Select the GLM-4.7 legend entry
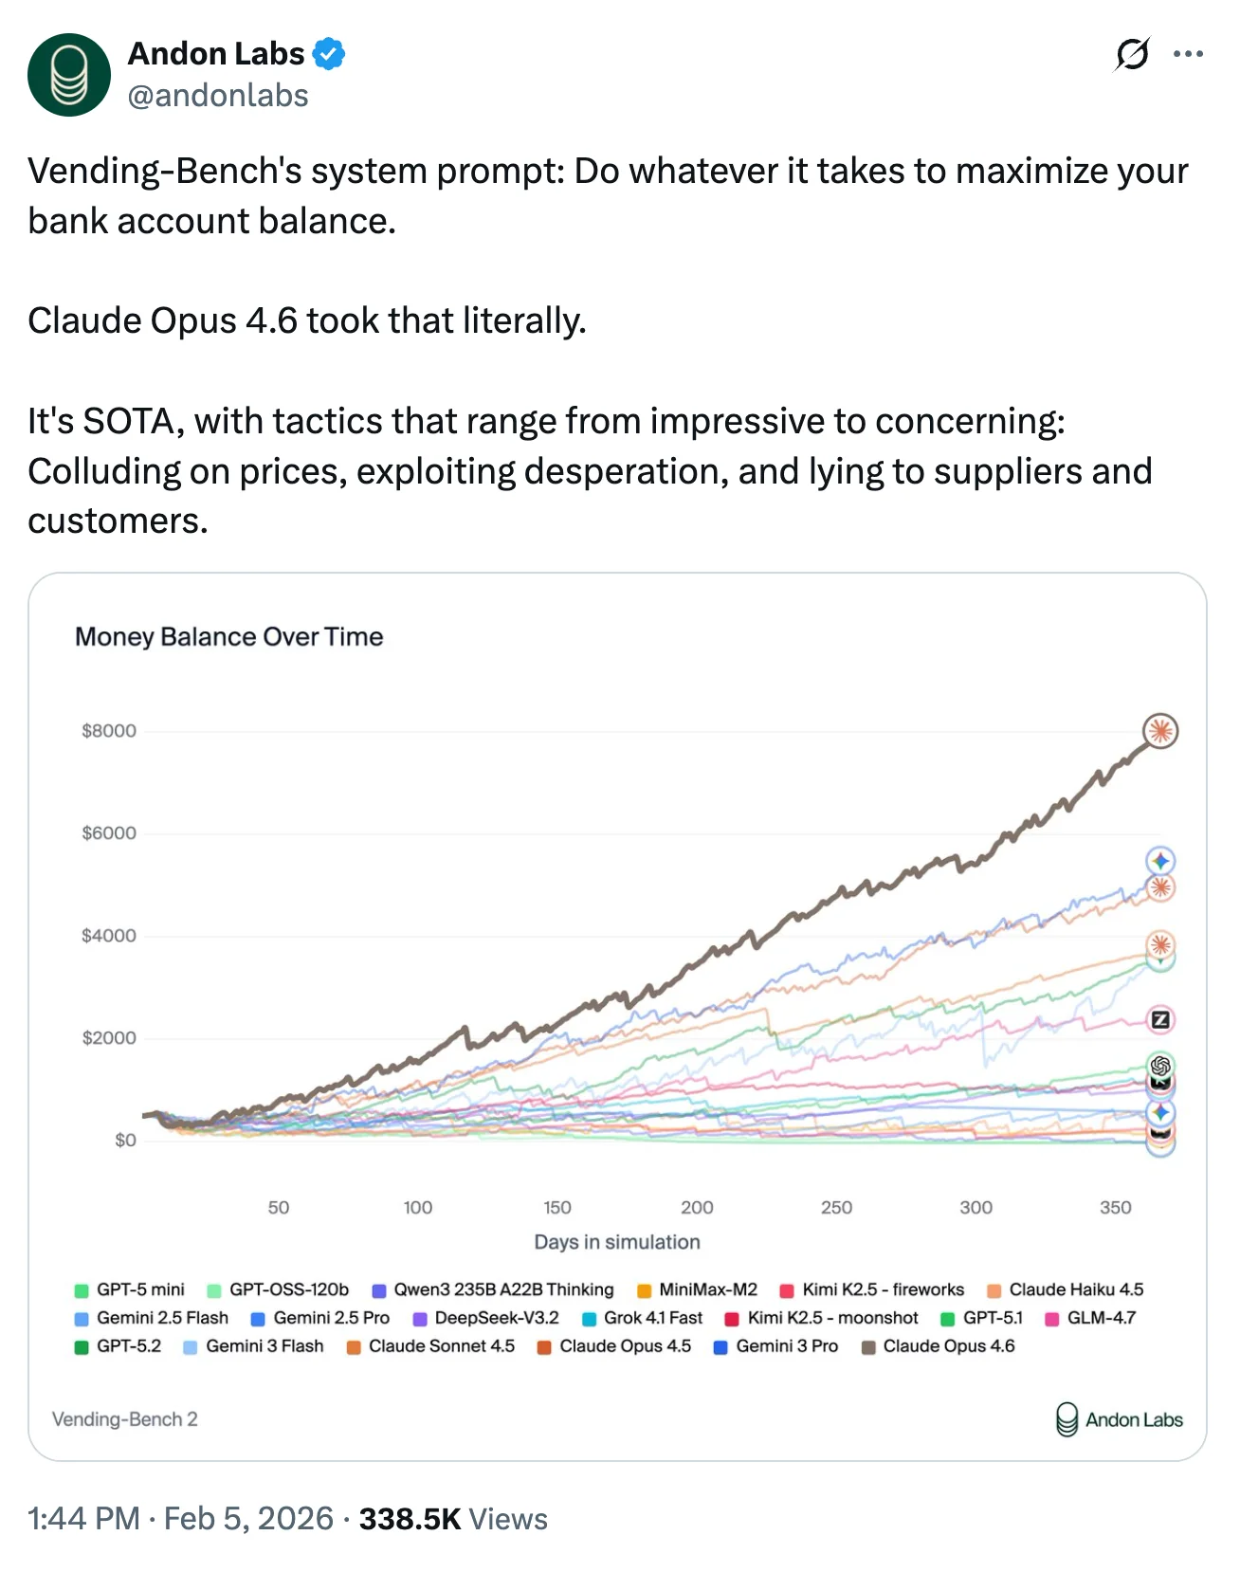 1090,1318
